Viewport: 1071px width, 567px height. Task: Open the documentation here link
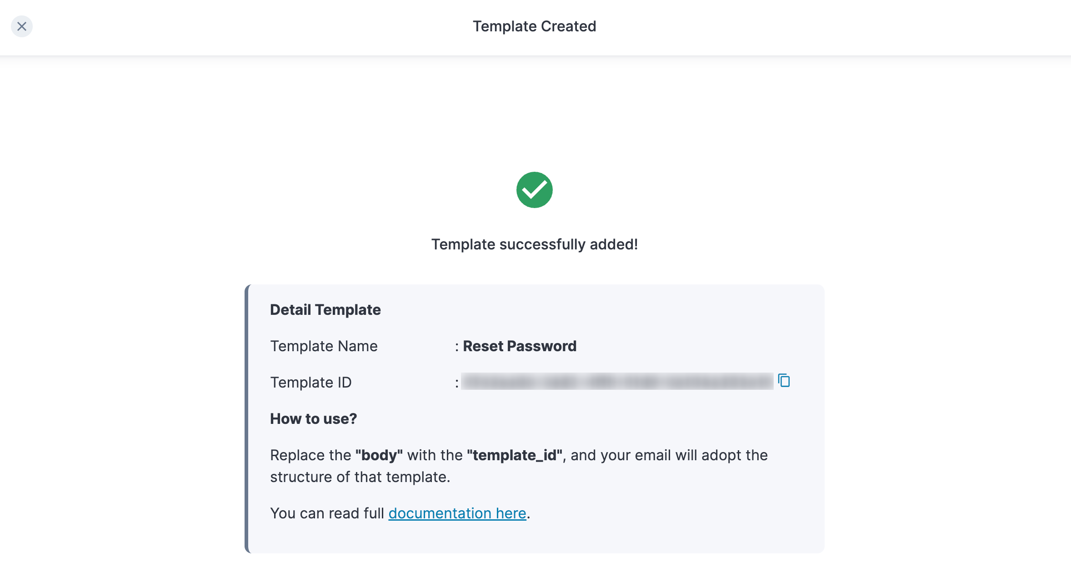457,513
